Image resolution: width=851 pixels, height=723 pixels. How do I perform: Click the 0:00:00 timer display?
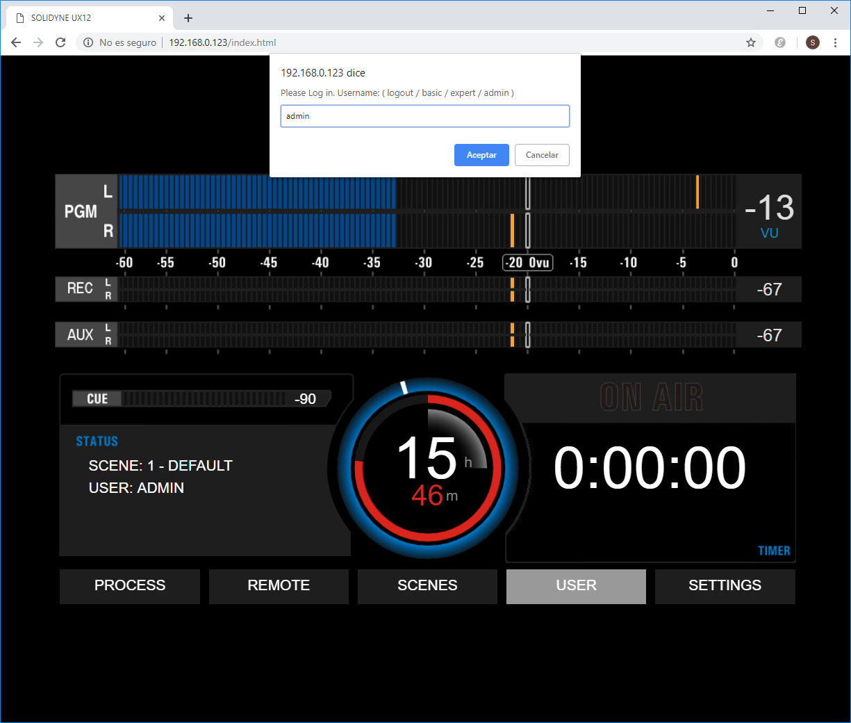650,468
